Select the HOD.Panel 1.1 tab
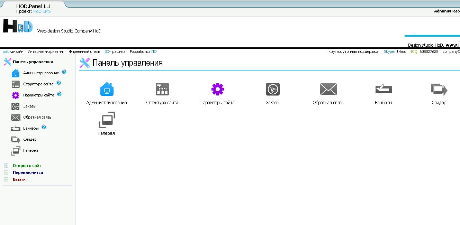Screen dimensions: 460x225 pos(33,6)
